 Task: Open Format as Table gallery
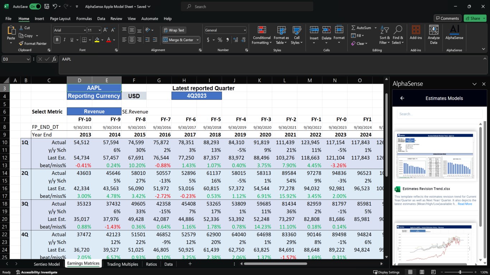coord(281,35)
